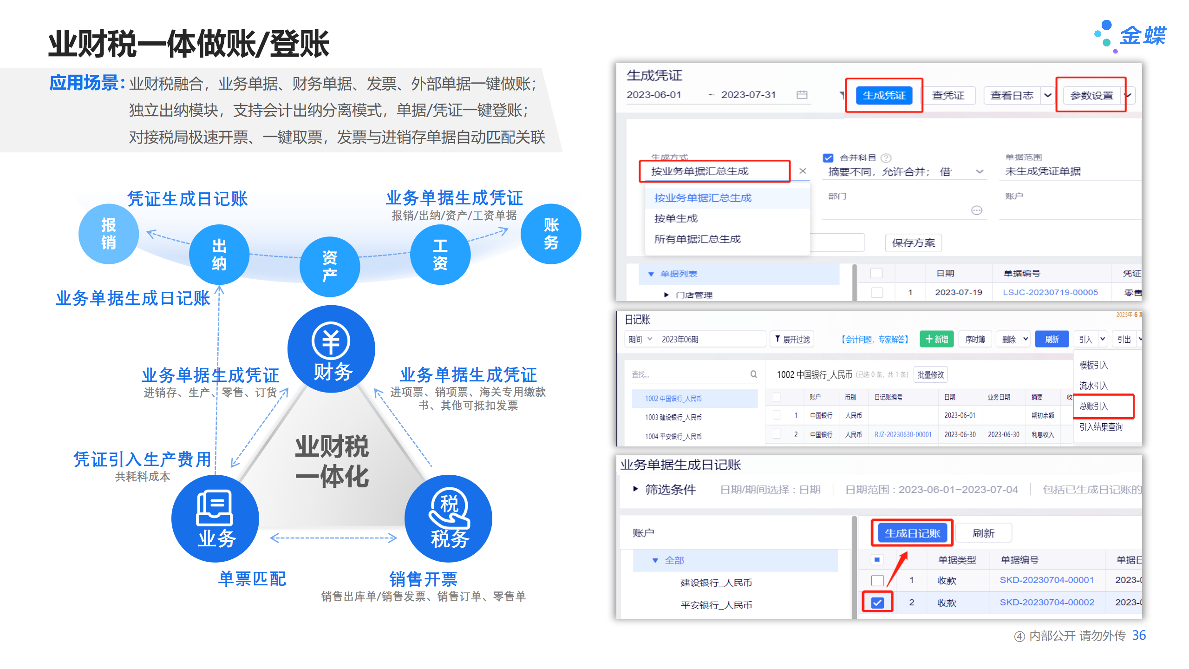Screen dimensions: 1189x669
Task: Expand the 门店管理 tree node
Action: coord(666,295)
